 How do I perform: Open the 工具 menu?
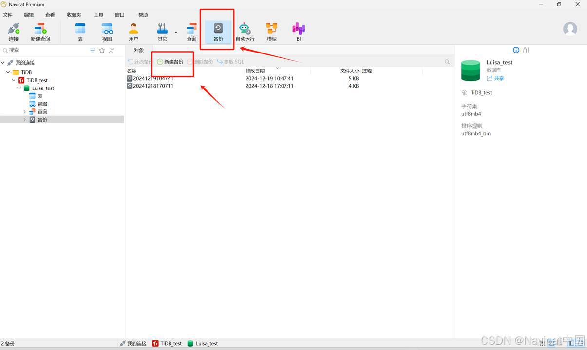coord(98,15)
